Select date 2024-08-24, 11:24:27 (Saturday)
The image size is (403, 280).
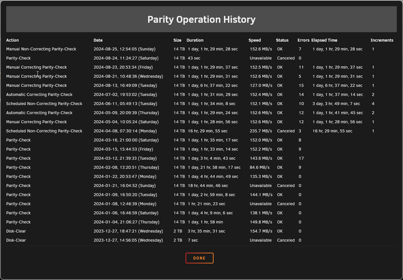coord(126,58)
